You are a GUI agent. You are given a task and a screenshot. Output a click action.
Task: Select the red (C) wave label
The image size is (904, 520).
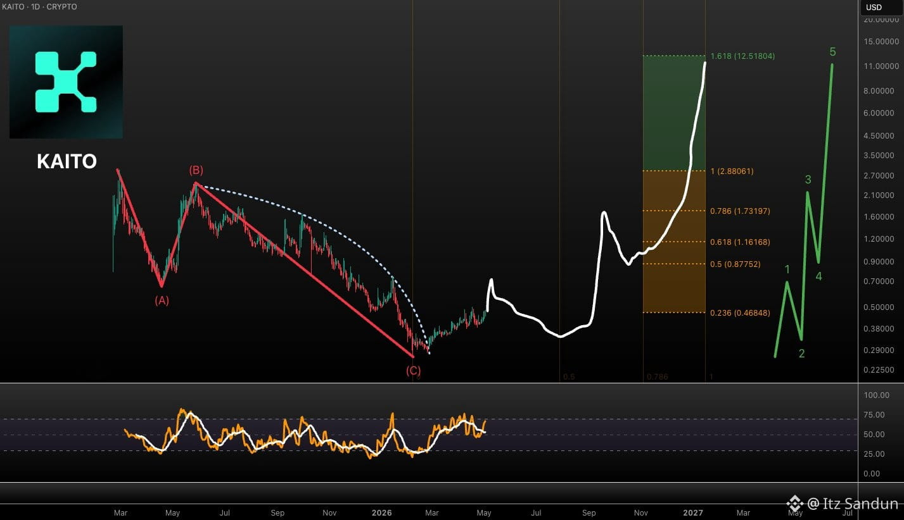[413, 370]
